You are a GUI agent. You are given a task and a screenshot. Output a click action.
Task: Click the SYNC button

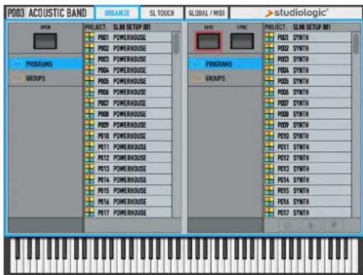(x=242, y=41)
